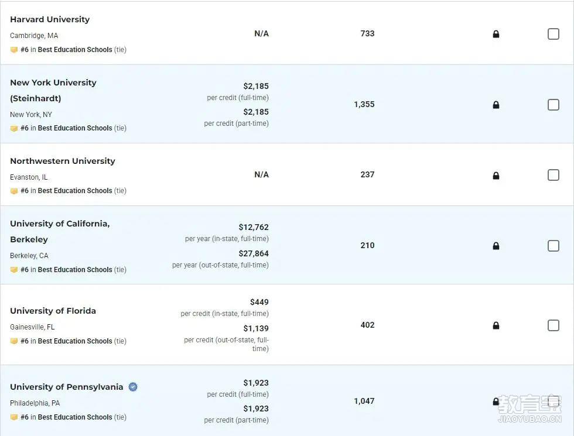
Task: Open New York University (Steinhardt) link
Action: click(53, 90)
